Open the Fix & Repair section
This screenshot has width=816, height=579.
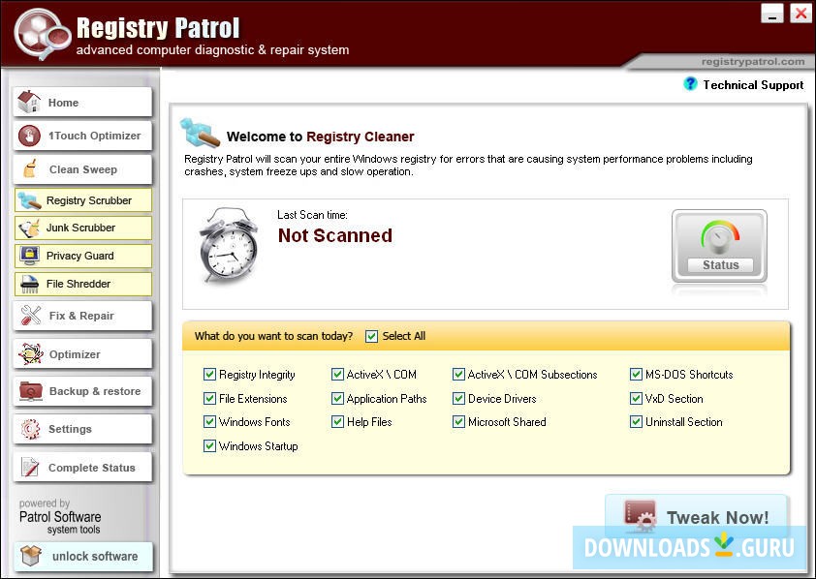tap(81, 315)
